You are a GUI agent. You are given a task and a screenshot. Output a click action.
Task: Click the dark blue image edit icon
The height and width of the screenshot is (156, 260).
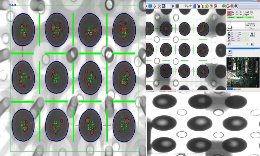point(164,6)
